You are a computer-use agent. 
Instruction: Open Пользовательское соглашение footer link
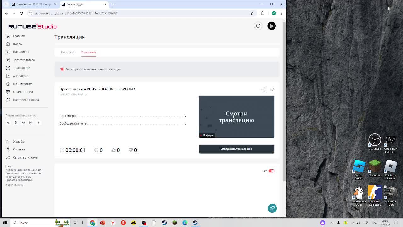click(24, 173)
